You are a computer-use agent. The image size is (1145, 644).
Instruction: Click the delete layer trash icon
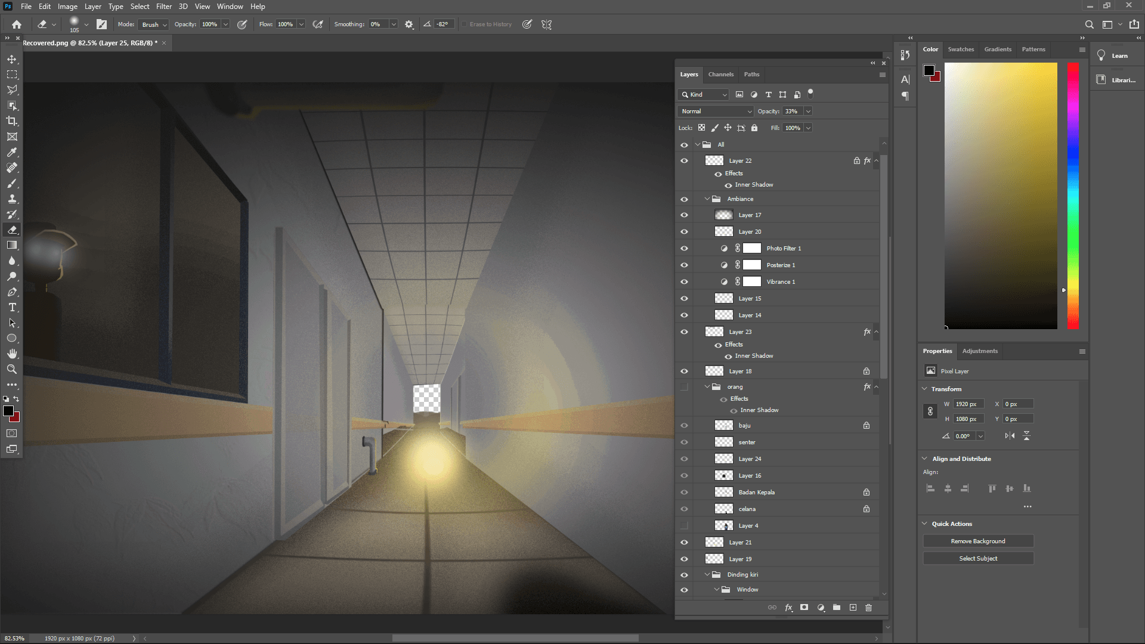(x=868, y=608)
